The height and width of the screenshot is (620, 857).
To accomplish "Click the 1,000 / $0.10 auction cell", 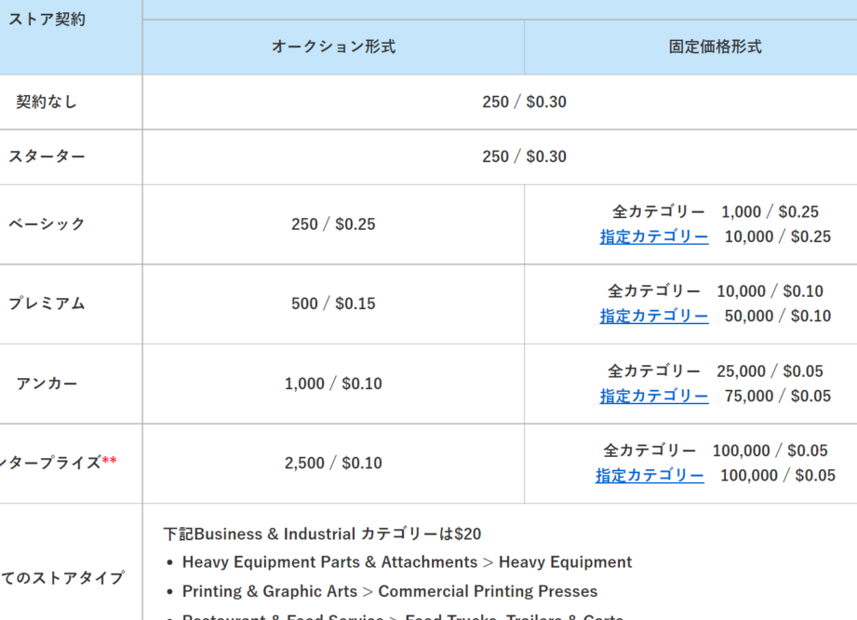I will tap(333, 384).
